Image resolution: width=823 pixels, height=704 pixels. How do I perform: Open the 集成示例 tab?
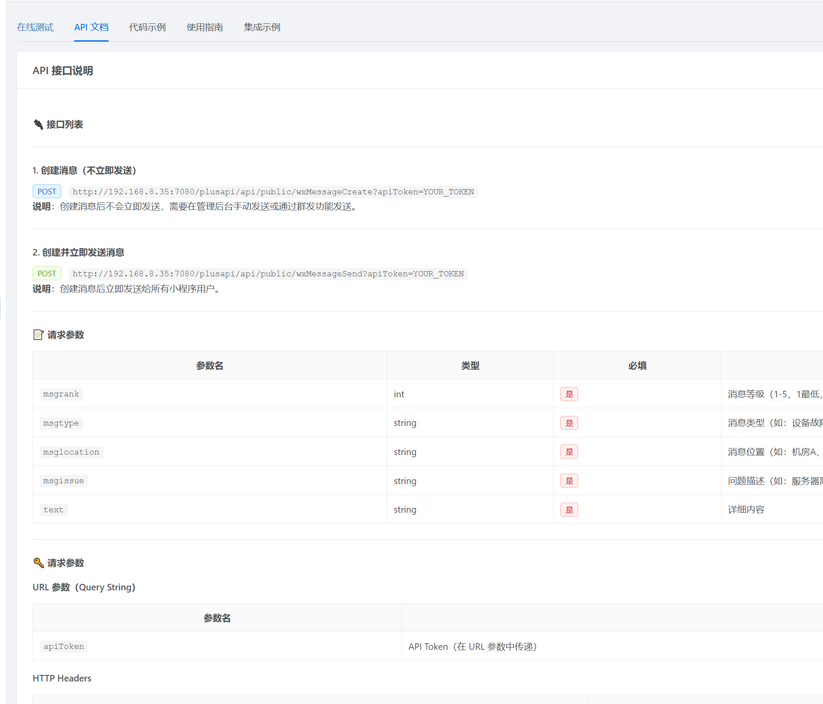coord(262,27)
